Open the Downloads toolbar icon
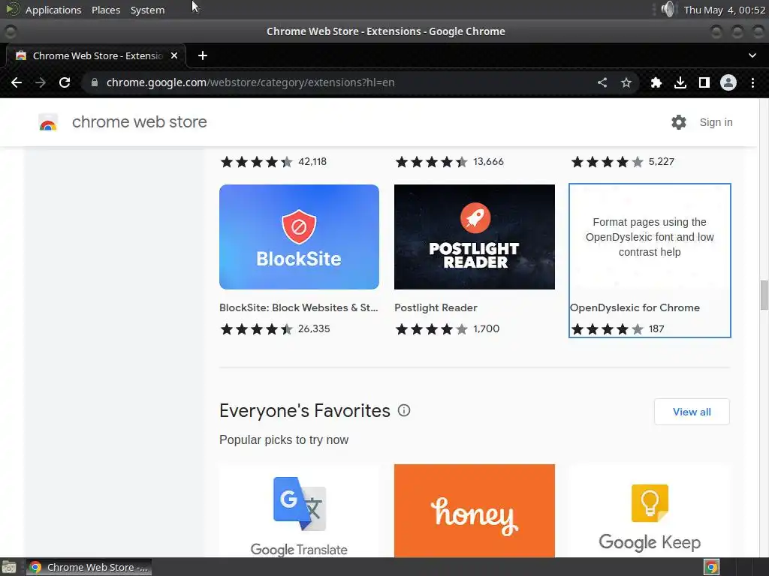769x576 pixels. [680, 82]
